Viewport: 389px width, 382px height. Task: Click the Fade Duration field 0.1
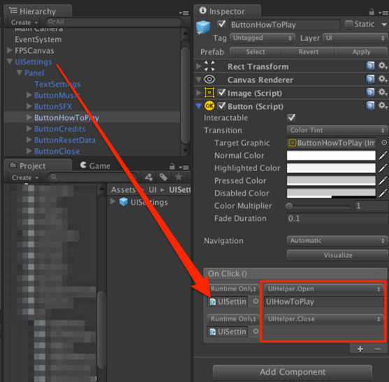coord(337,219)
